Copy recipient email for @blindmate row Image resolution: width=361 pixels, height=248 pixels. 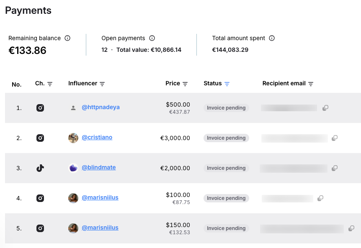(x=335, y=168)
